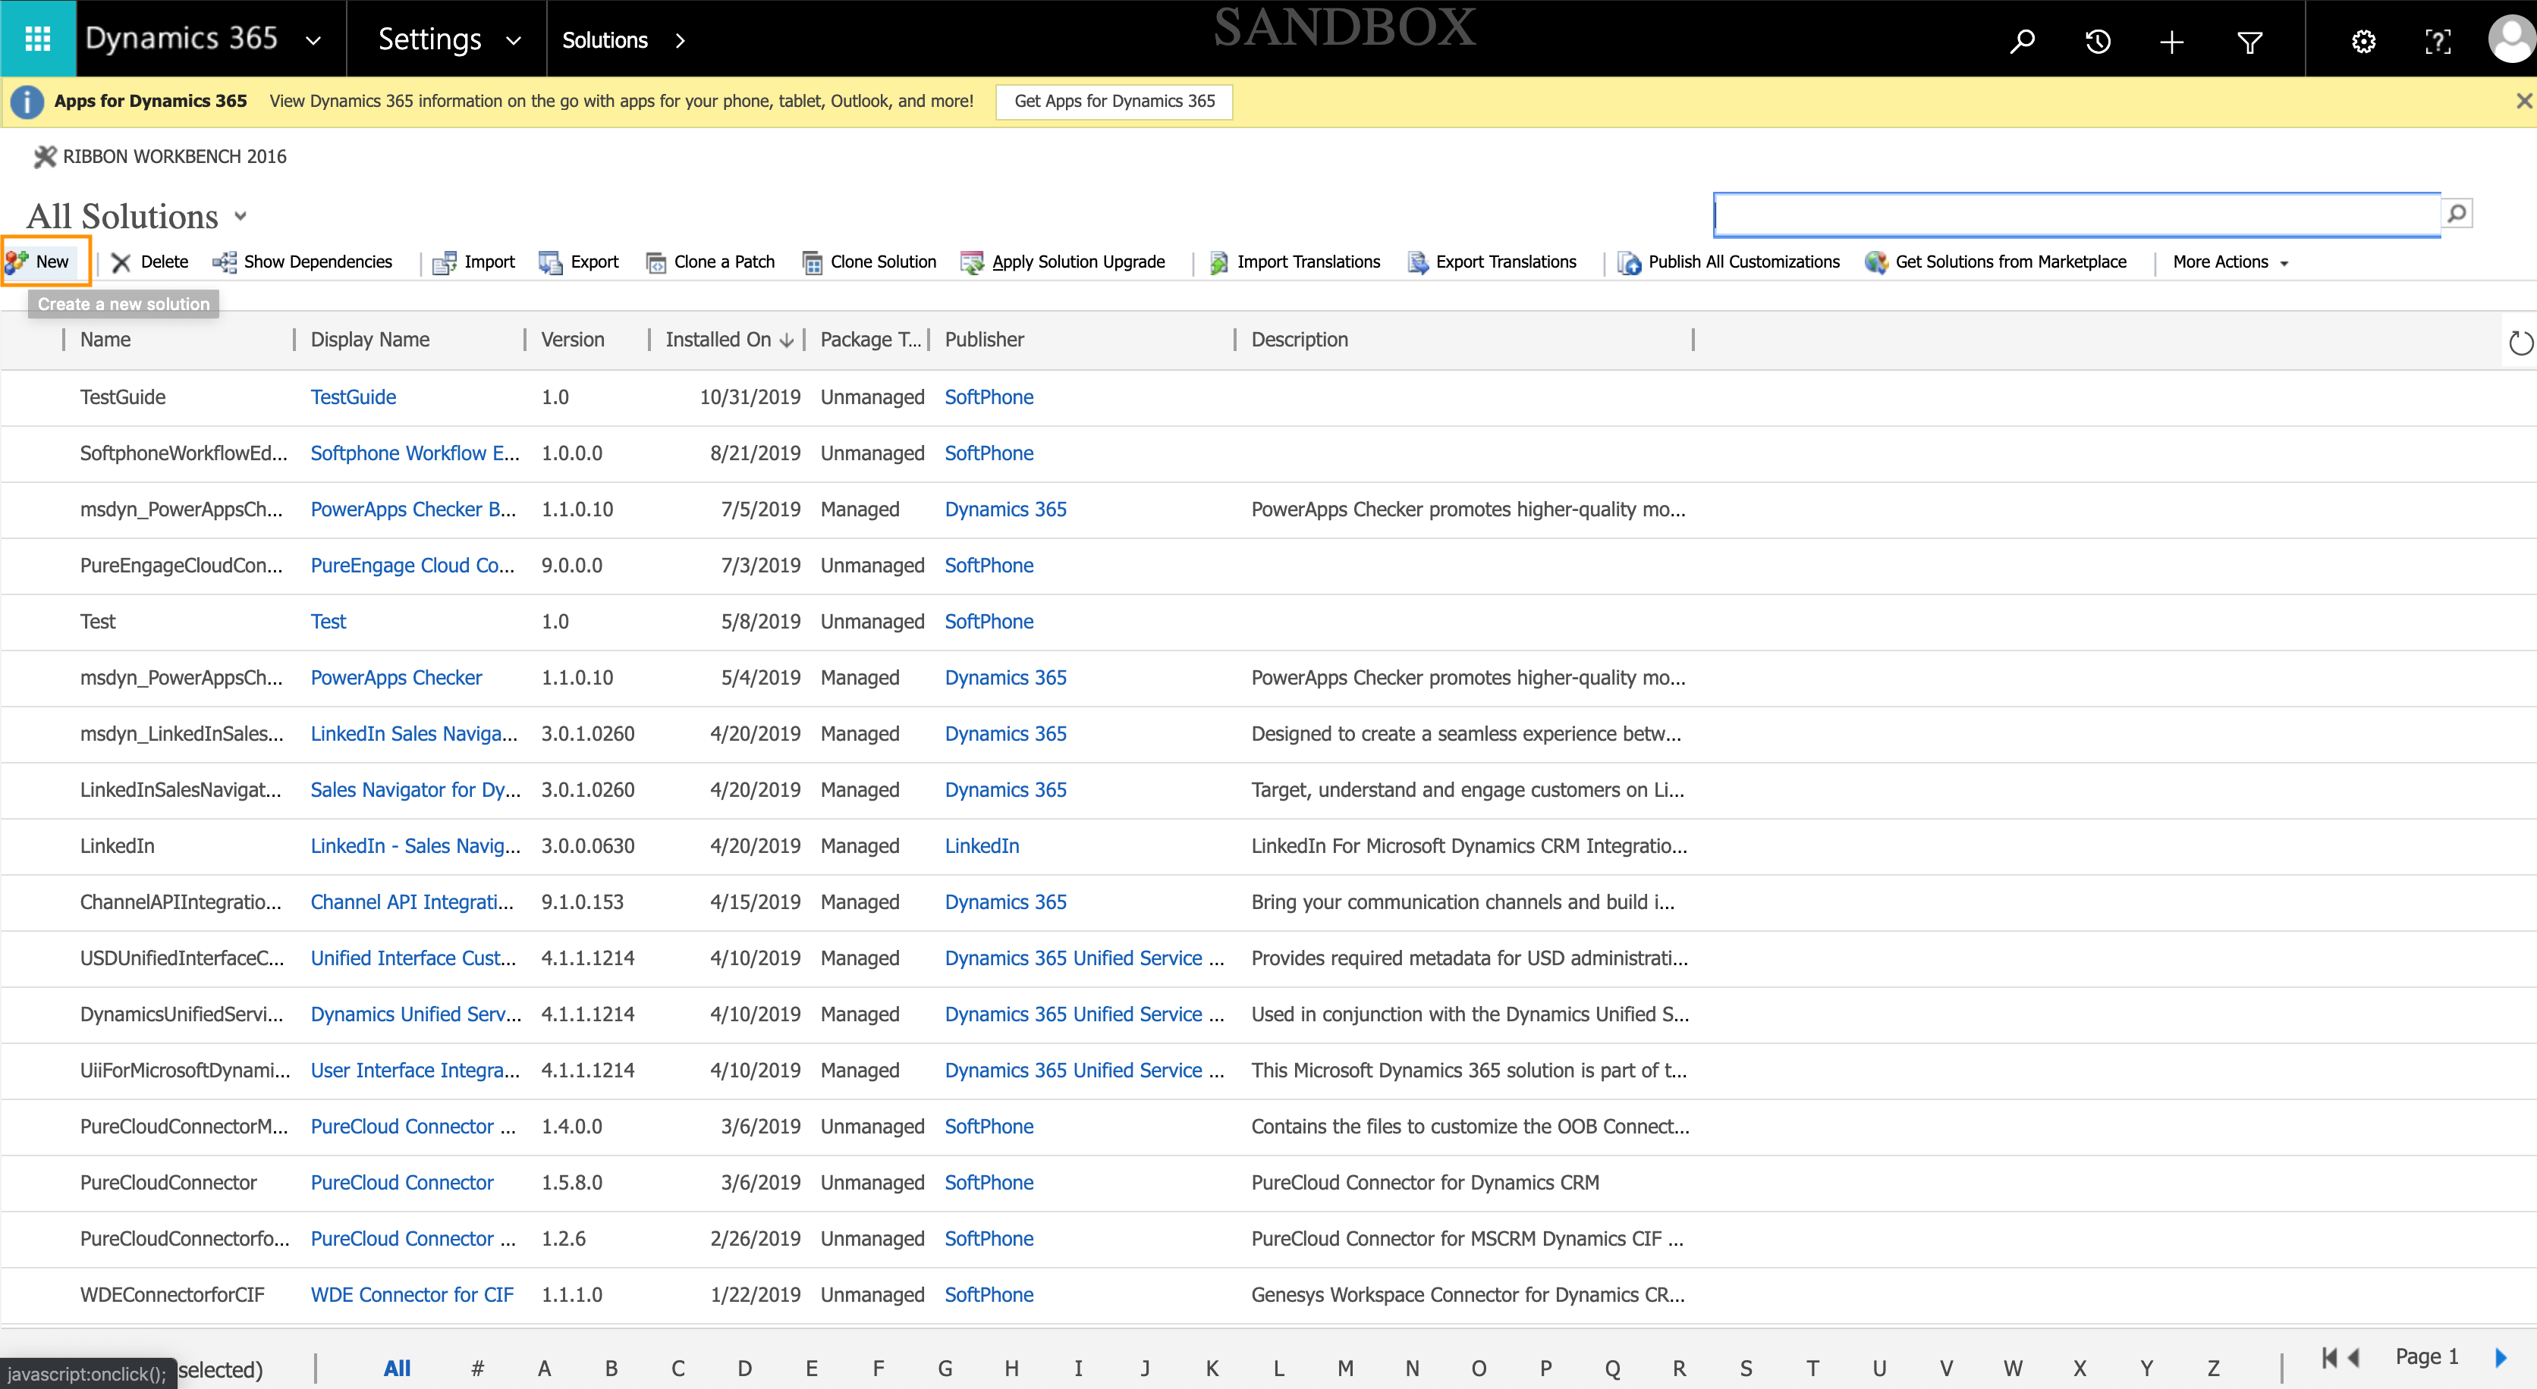This screenshot has width=2537, height=1389.
Task: Click Import Translations
Action: pyautogui.click(x=1294, y=262)
